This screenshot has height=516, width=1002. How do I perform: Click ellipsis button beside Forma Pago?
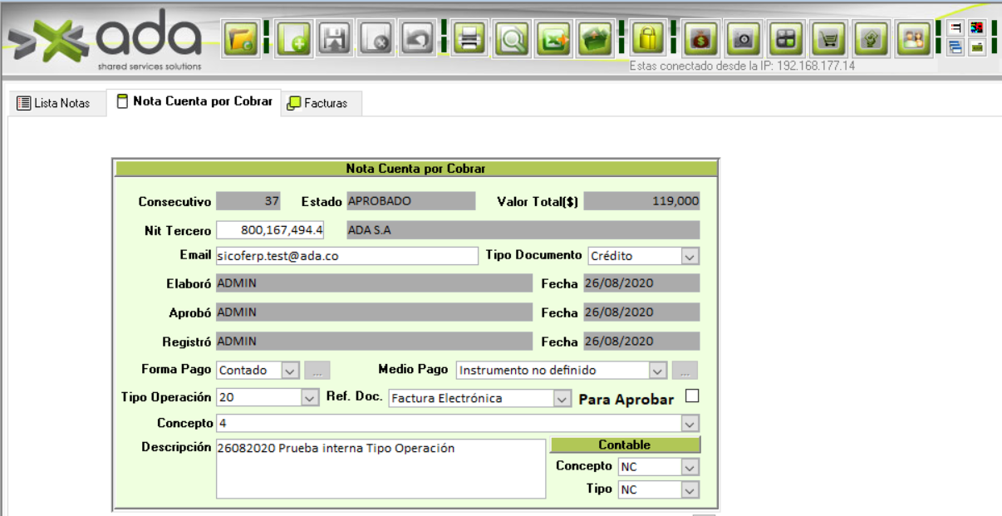[318, 371]
